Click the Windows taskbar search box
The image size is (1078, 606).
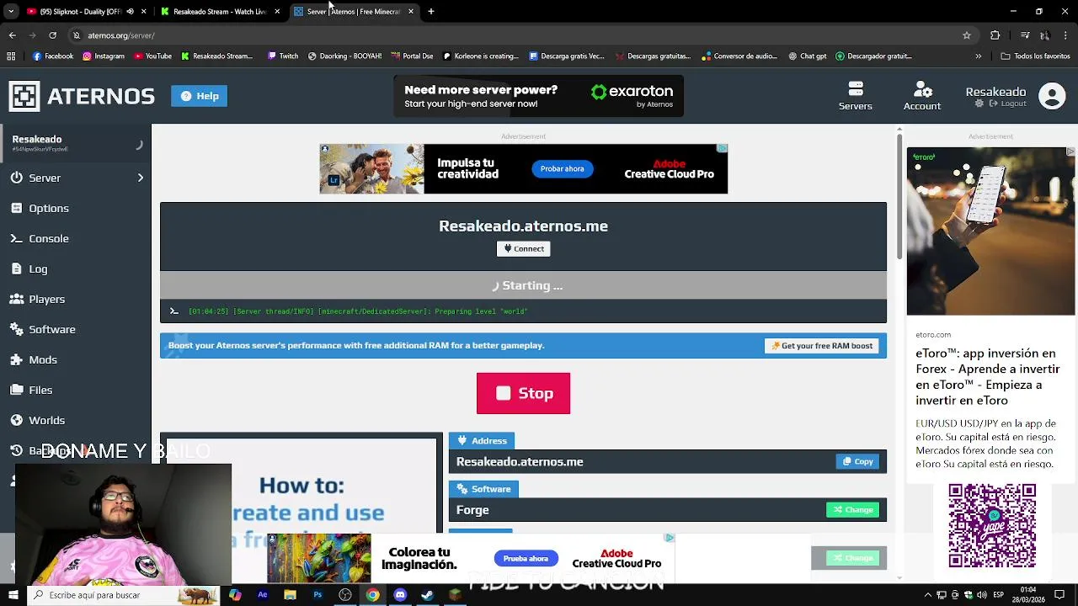point(123,595)
